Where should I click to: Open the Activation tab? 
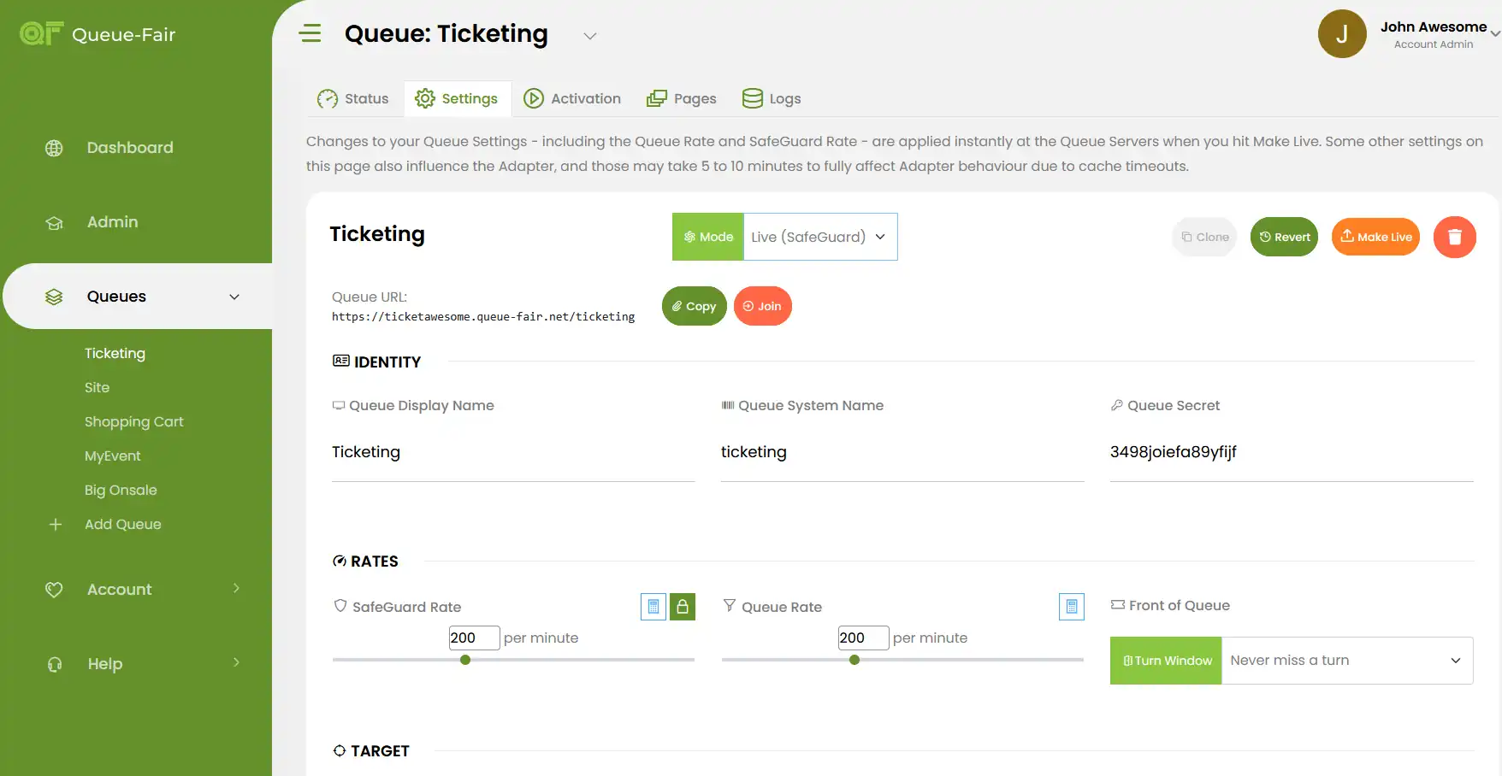[572, 99]
